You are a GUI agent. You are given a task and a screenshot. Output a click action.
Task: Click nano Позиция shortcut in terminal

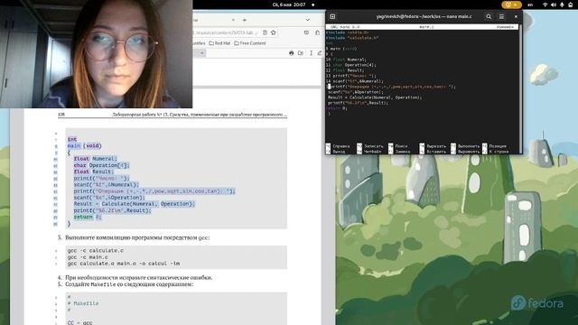(x=494, y=146)
